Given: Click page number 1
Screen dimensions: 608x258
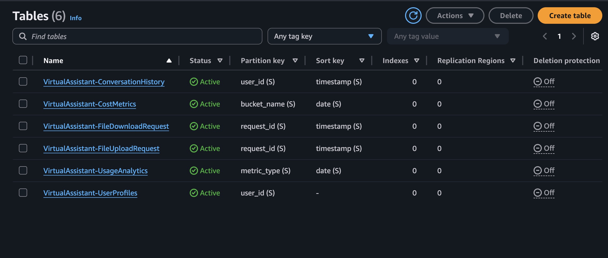Looking at the screenshot, I should coord(559,36).
